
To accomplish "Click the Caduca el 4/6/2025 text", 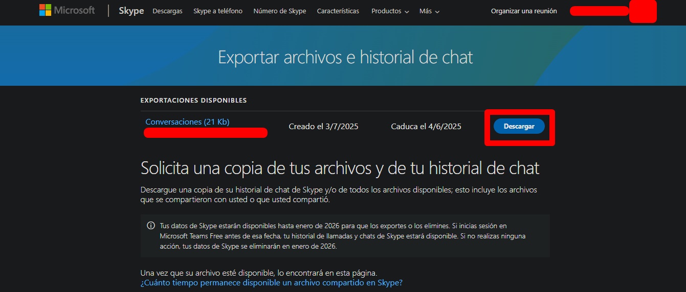I will tap(426, 127).
